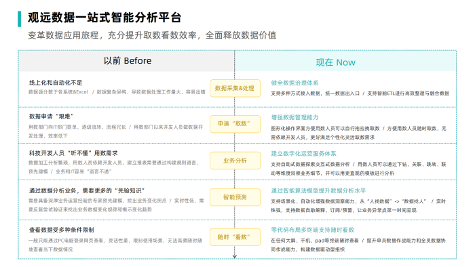Image resolution: width=475 pixels, height=267 pixels.
Task: Click teal heading 通过智能算法模型提升数据分析水平
Action: (318, 191)
